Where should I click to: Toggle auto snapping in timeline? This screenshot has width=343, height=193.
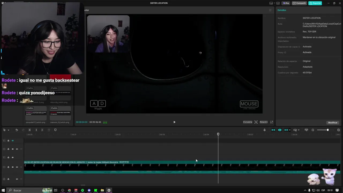(x=280, y=130)
